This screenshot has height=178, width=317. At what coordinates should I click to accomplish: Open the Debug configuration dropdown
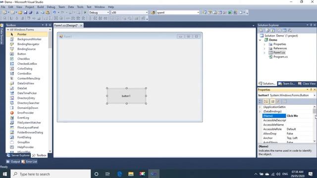108,12
